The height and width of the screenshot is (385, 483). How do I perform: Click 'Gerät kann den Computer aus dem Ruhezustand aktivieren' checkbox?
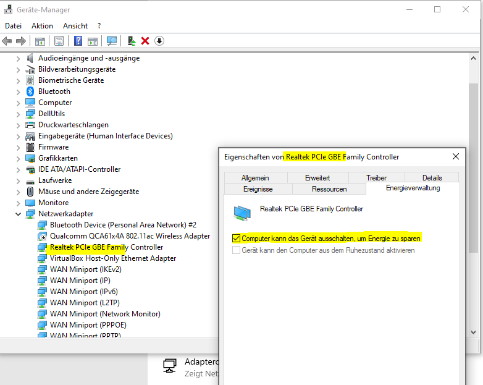tap(237, 250)
